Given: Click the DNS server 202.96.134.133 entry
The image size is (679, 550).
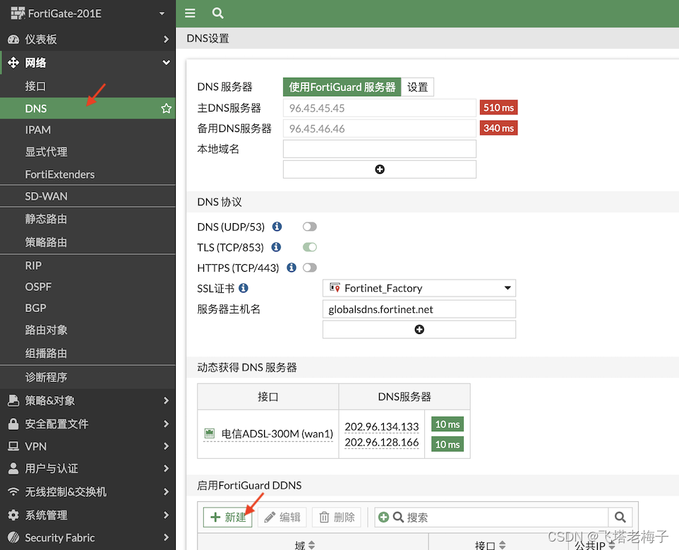Looking at the screenshot, I should [x=382, y=426].
